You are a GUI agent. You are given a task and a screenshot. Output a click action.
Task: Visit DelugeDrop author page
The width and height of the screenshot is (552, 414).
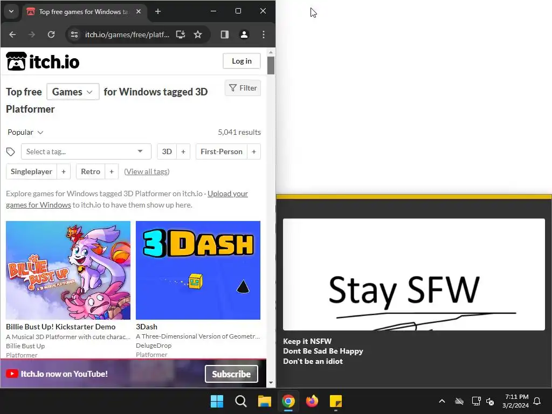pos(154,346)
